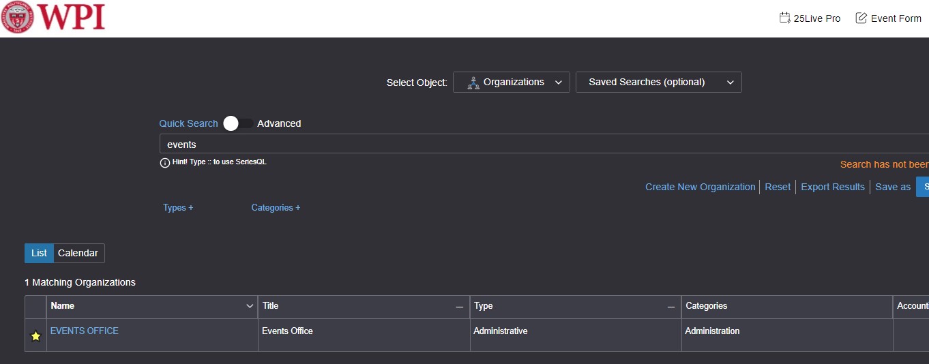Switch to the Calendar view tab
Image resolution: width=929 pixels, height=364 pixels.
pyautogui.click(x=78, y=254)
